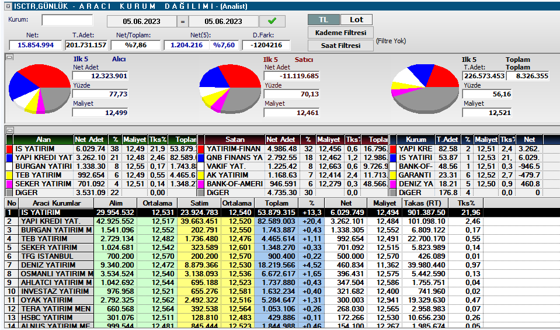Select the OYAK YATIRIM row
560x330 pixels.
(282, 300)
